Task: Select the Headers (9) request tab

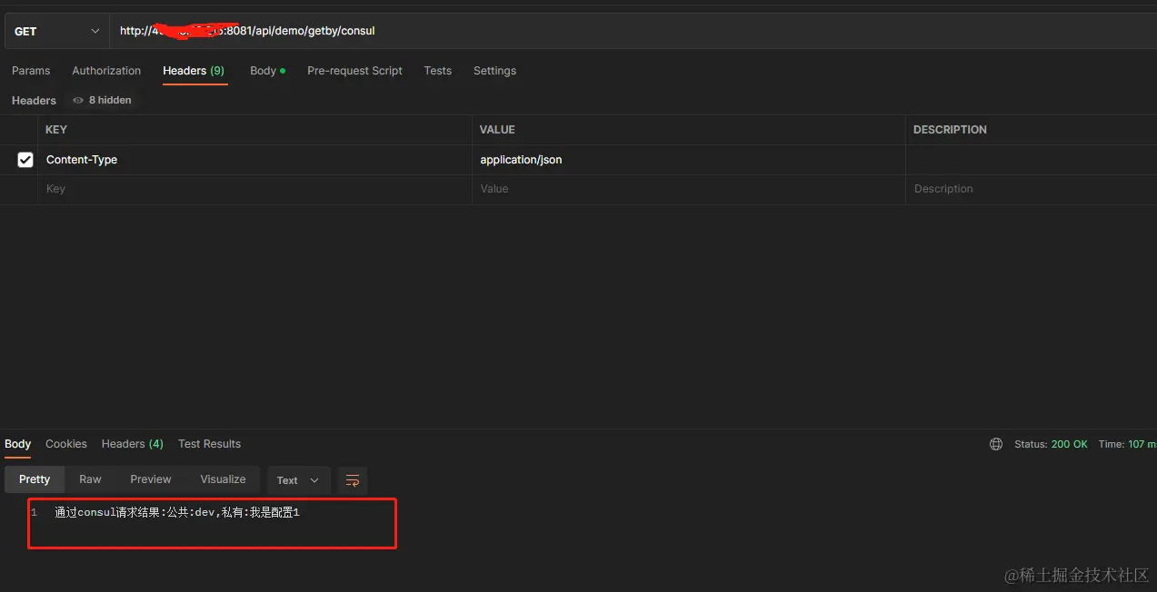Action: [194, 71]
